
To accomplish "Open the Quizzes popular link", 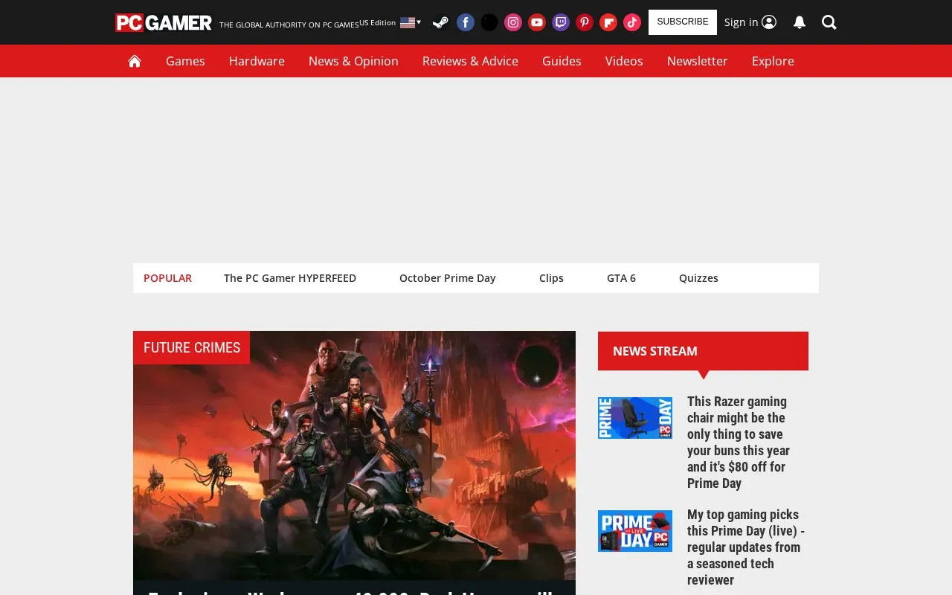I will click(698, 278).
